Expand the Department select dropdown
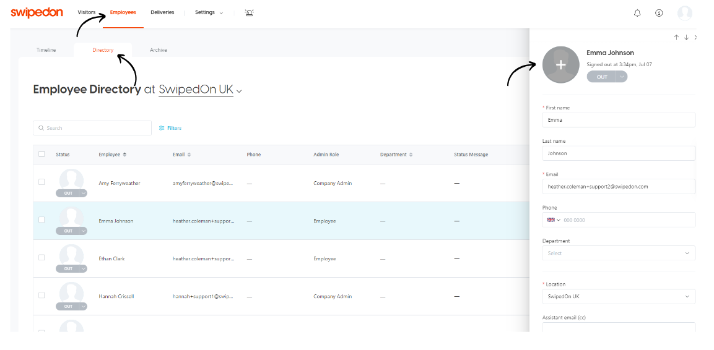Viewport: 714px width, 350px height. coord(618,253)
